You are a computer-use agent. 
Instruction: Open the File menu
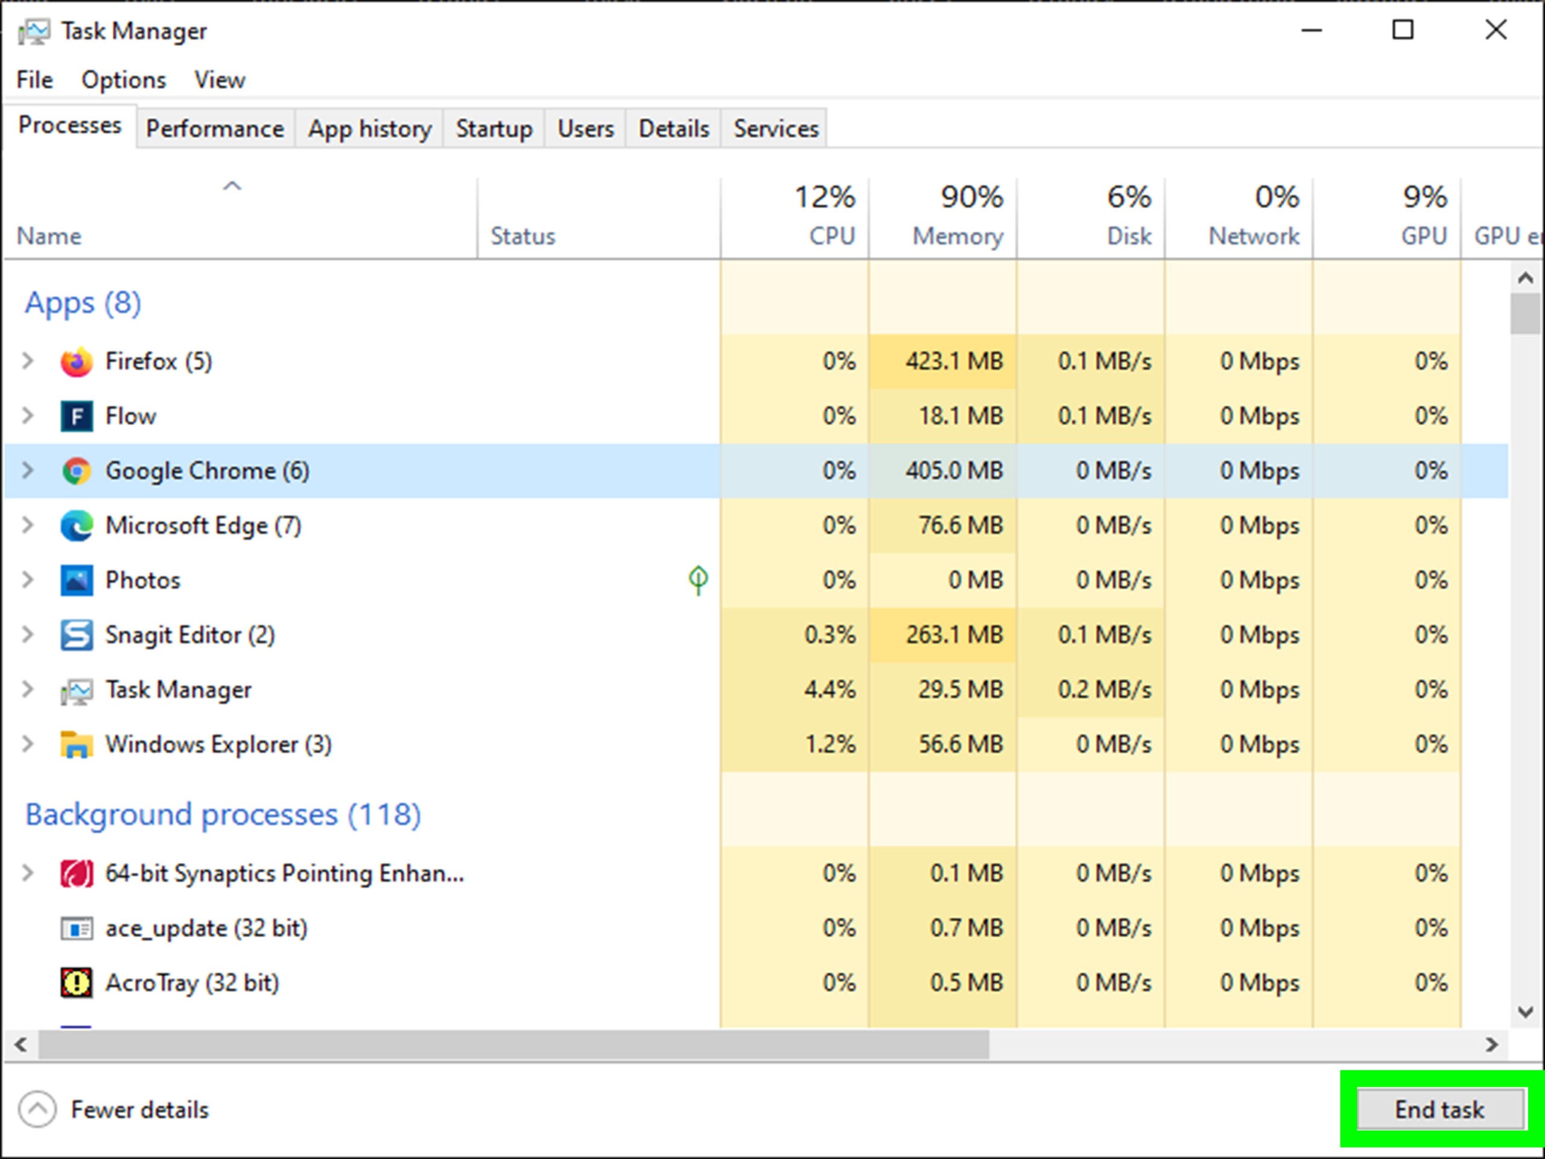coord(34,80)
